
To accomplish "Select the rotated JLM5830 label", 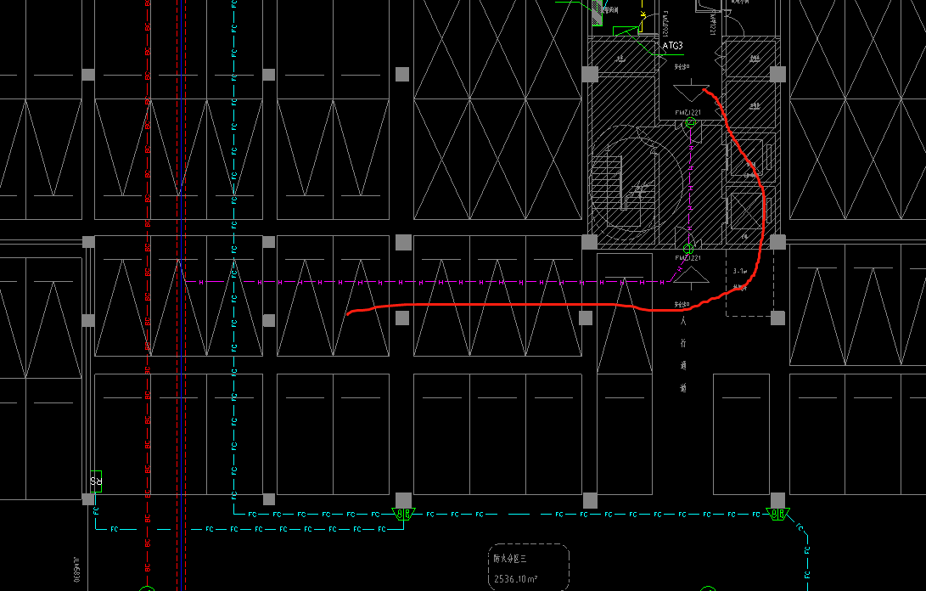I will click(76, 569).
